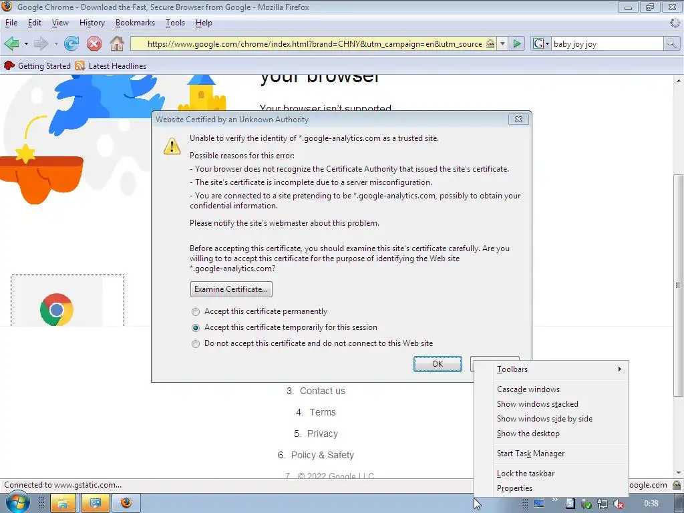
Task: Click the muted volume tray icon
Action: point(618,504)
